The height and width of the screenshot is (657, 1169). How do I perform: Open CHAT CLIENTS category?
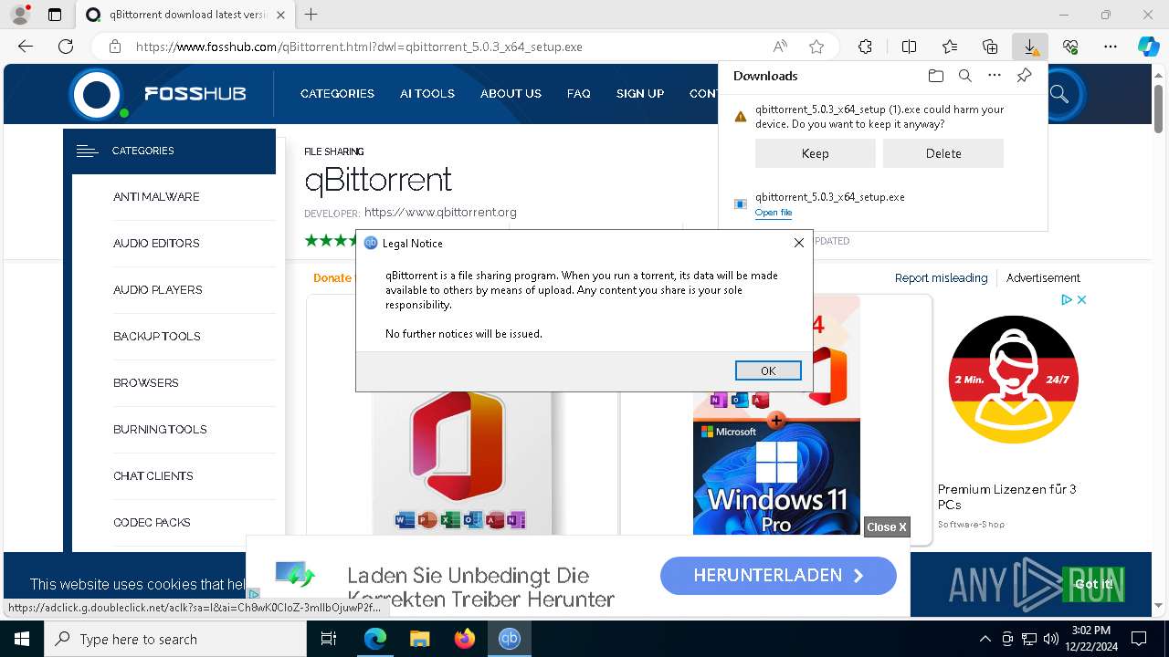(x=153, y=476)
